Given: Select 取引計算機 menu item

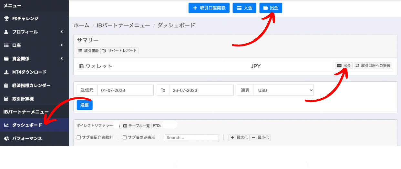Looking at the screenshot, I should [x=34, y=99].
